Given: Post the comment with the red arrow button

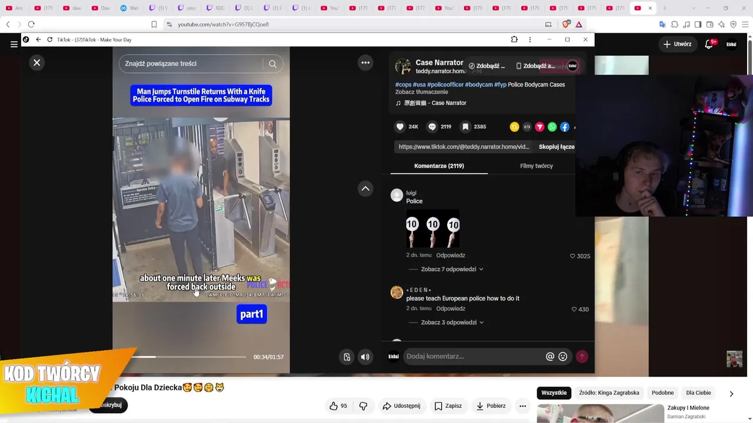Looking at the screenshot, I should (x=582, y=356).
